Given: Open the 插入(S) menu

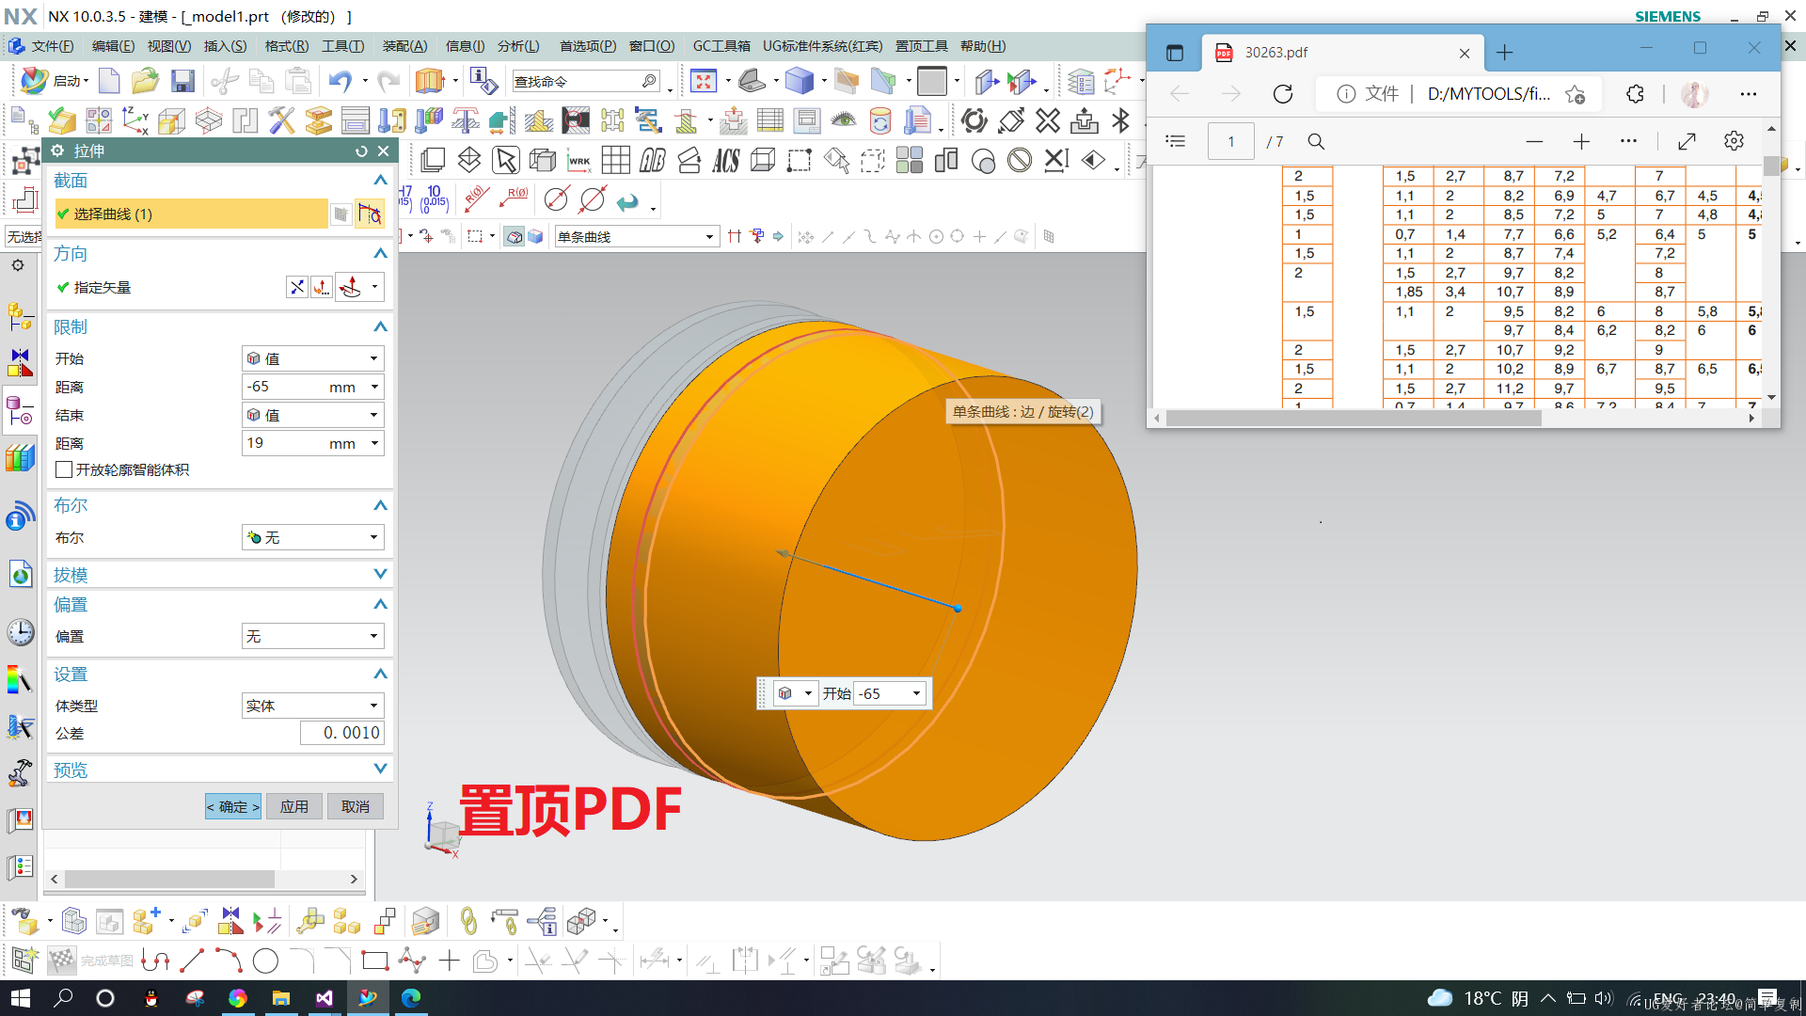Looking at the screenshot, I should tap(225, 46).
